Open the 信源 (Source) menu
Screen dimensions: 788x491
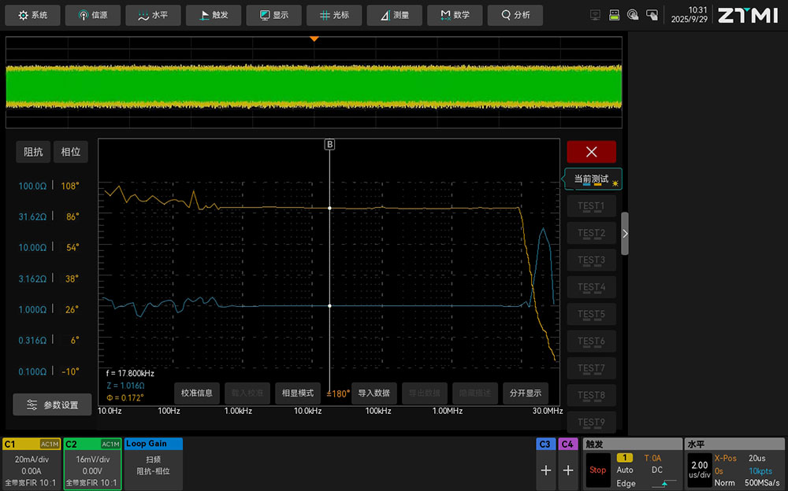[x=93, y=15]
